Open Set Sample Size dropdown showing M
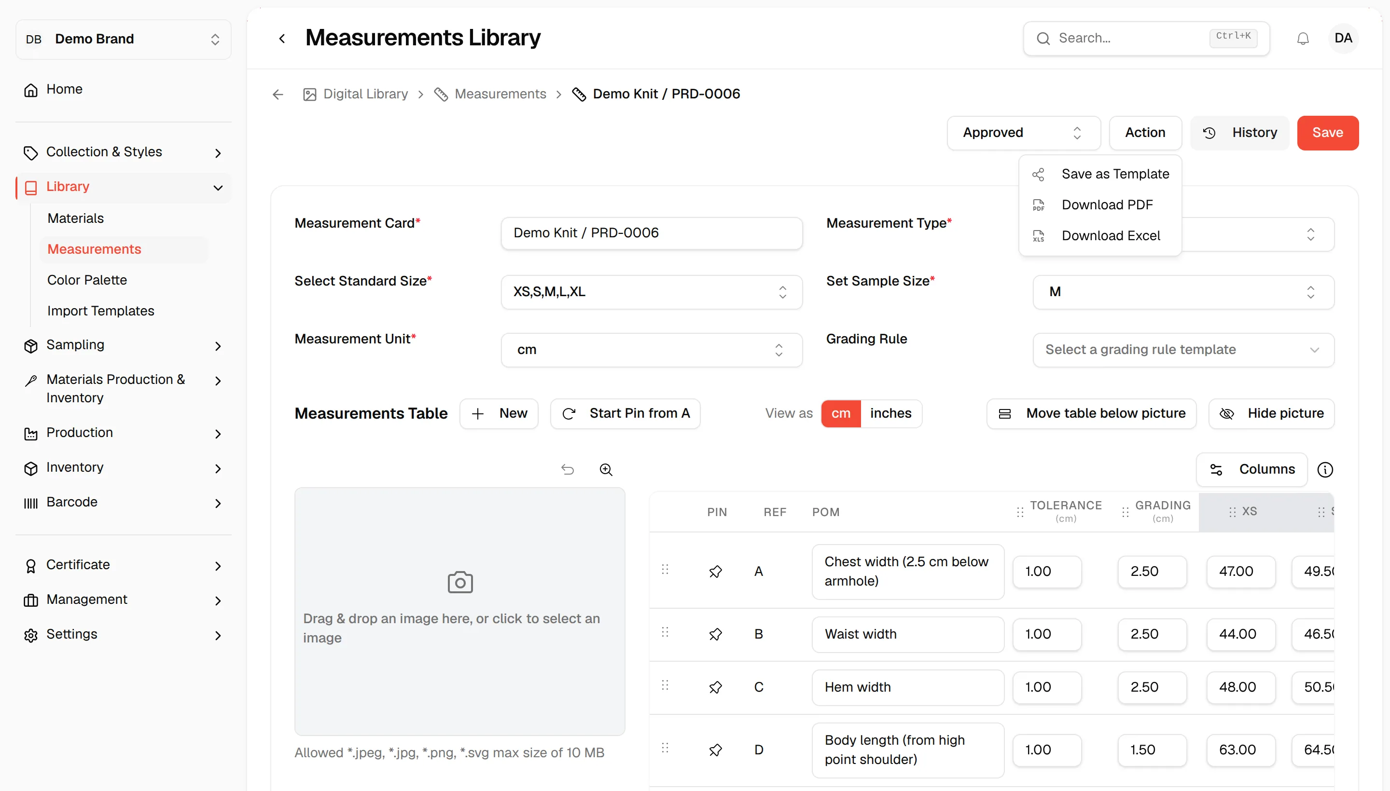Image resolution: width=1390 pixels, height=791 pixels. point(1183,292)
